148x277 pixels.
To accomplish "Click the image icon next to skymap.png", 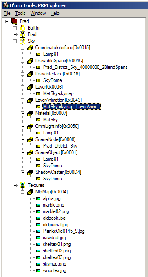I will (x=38, y=264).
